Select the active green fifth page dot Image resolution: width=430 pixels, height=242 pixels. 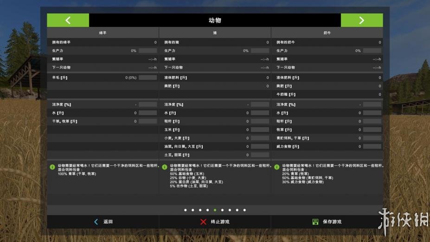tap(215, 210)
